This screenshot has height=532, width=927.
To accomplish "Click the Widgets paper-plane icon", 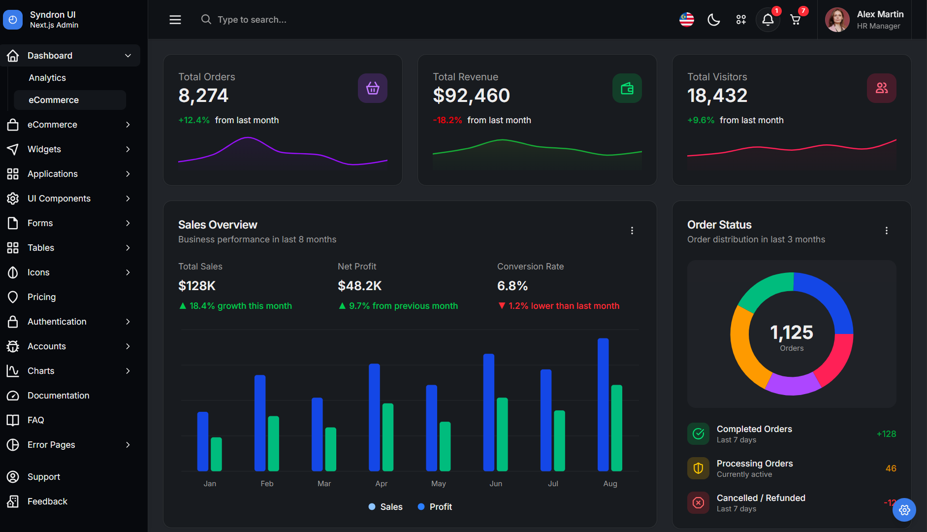I will tap(13, 149).
